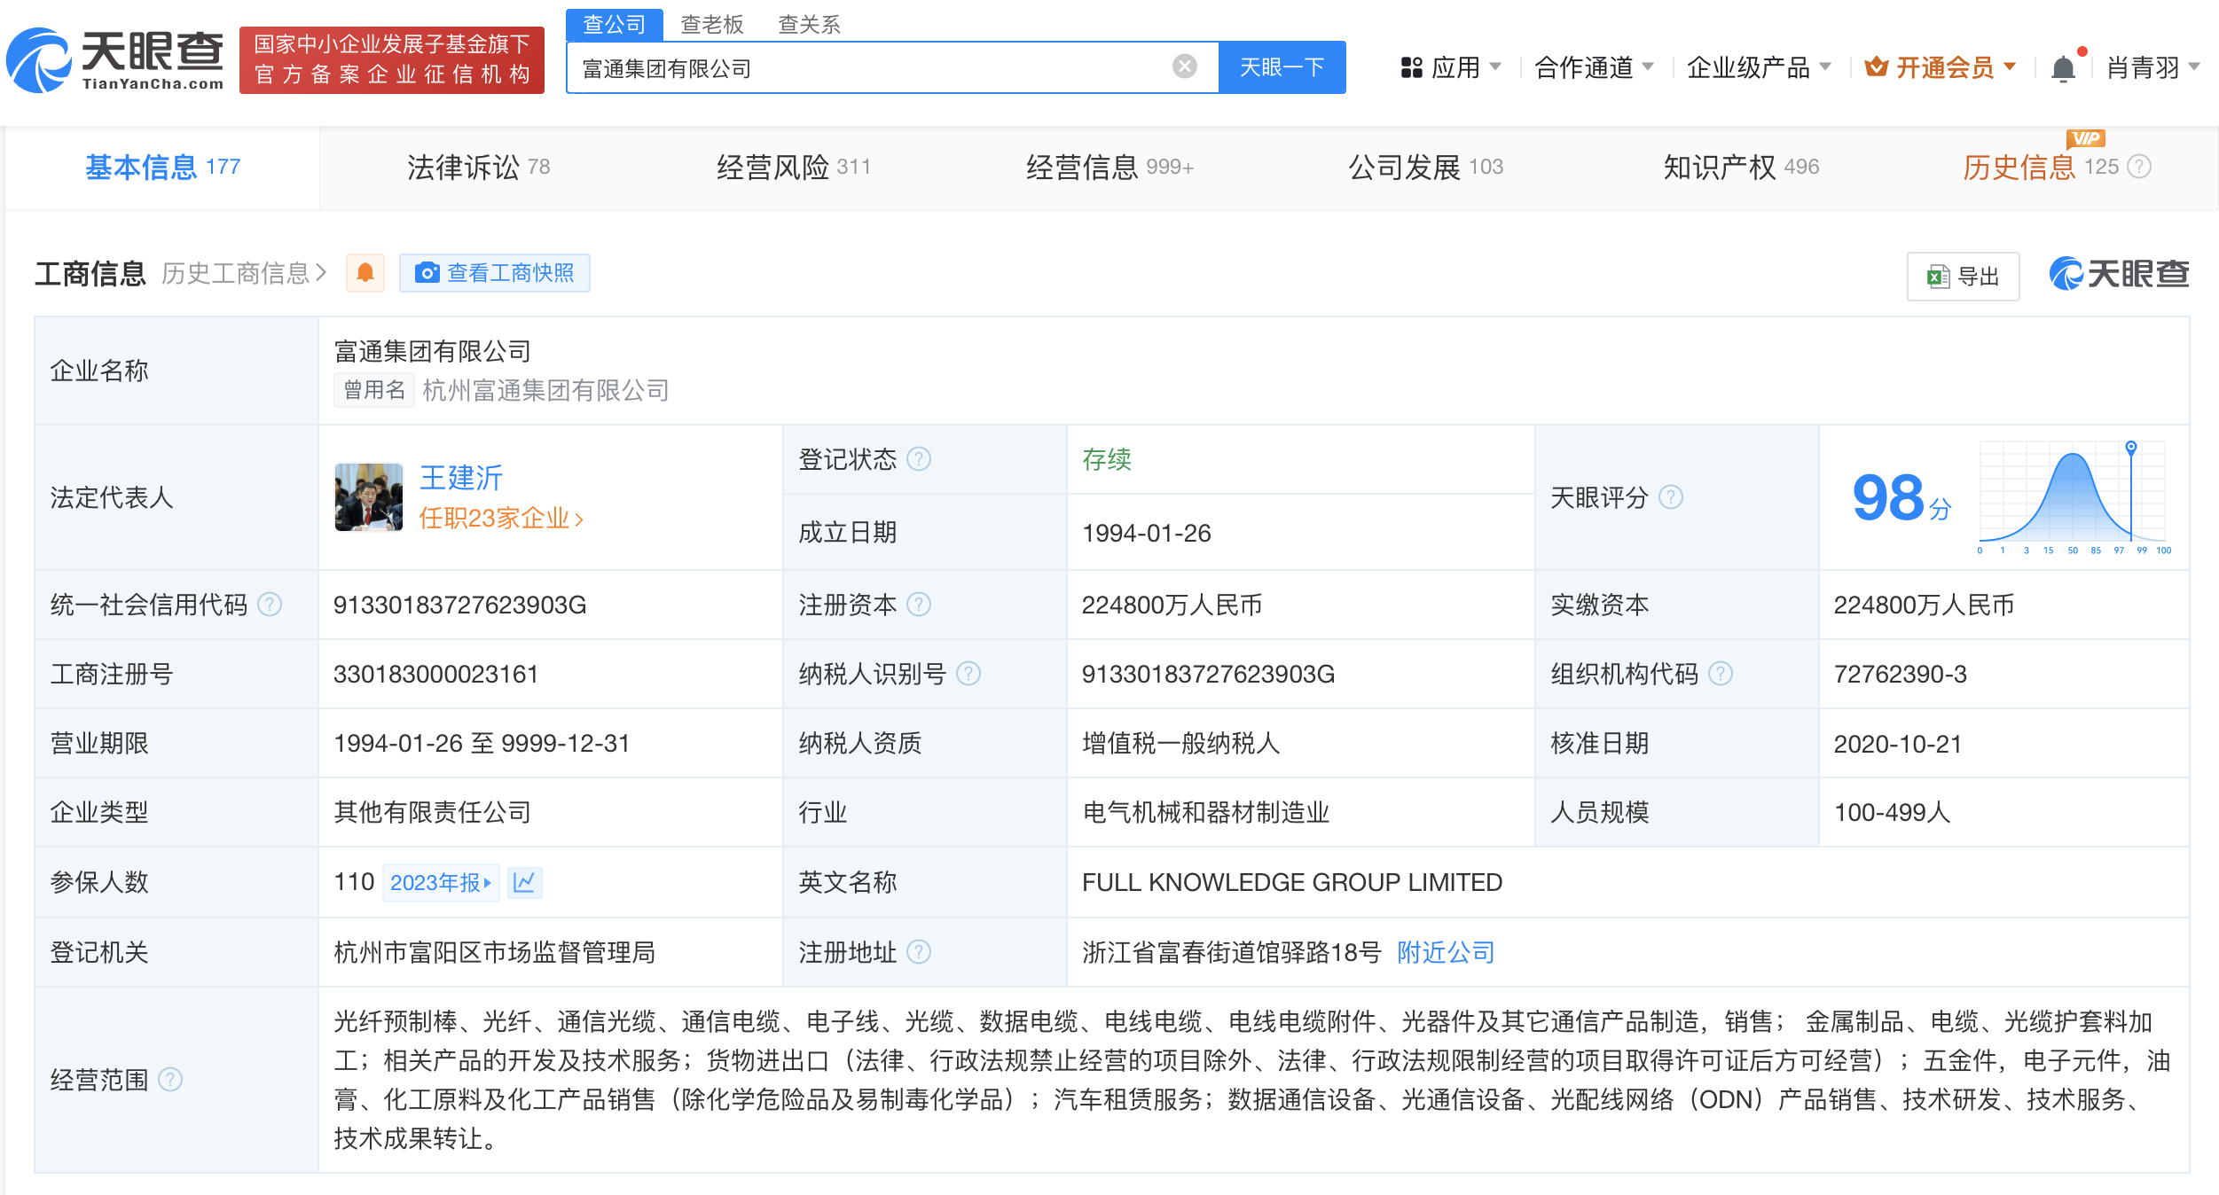This screenshot has width=2219, height=1195.
Task: Click the apps grid icon beside 应用
Action: click(1412, 66)
